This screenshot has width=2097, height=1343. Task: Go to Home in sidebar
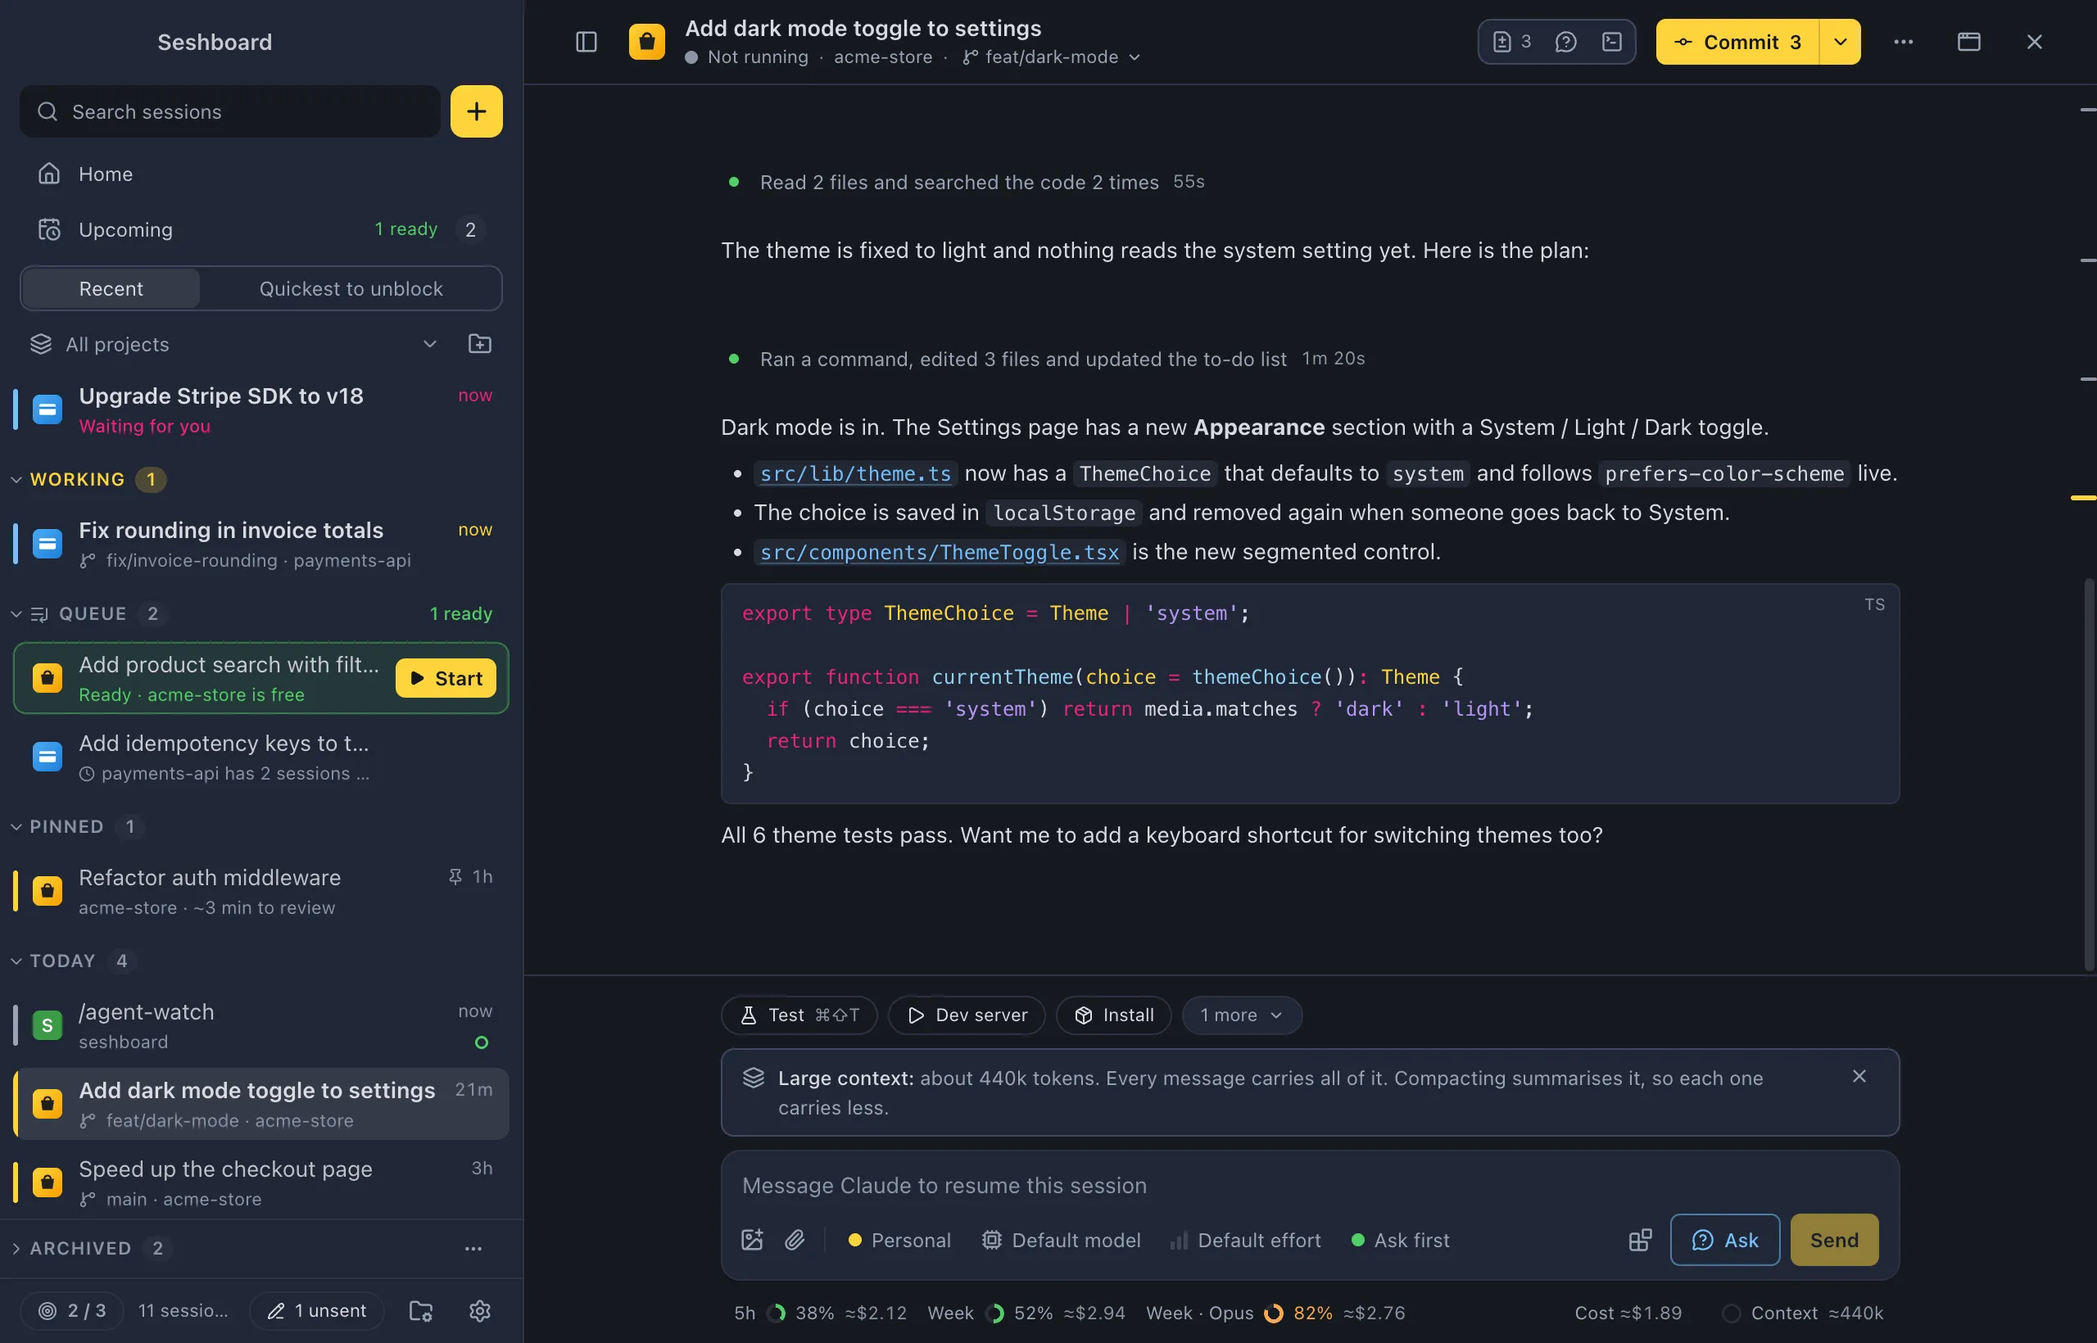[x=260, y=174]
